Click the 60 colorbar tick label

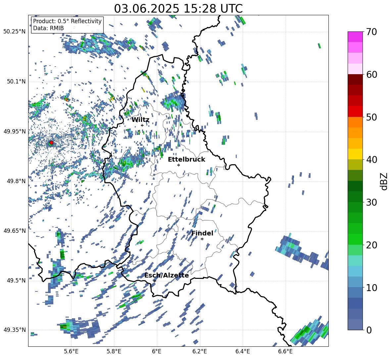[x=371, y=75]
